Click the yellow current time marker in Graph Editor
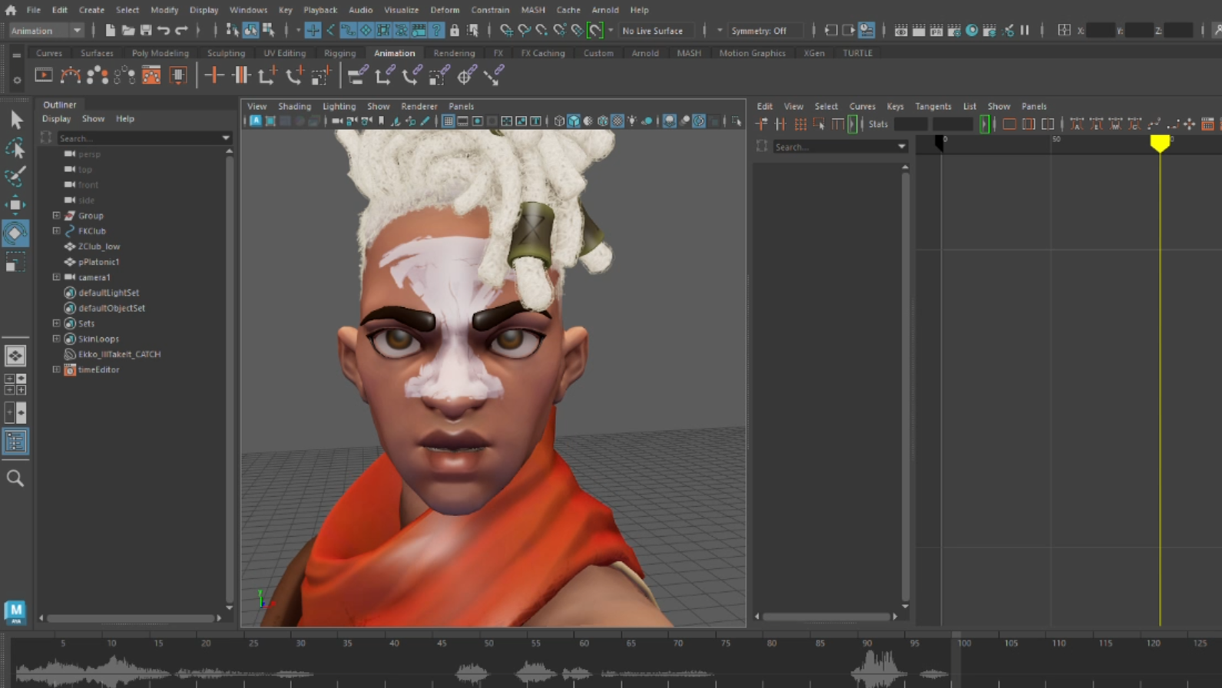The image size is (1222, 688). (x=1160, y=143)
